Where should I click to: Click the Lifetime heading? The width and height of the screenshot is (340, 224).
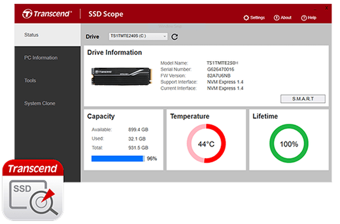click(x=265, y=116)
